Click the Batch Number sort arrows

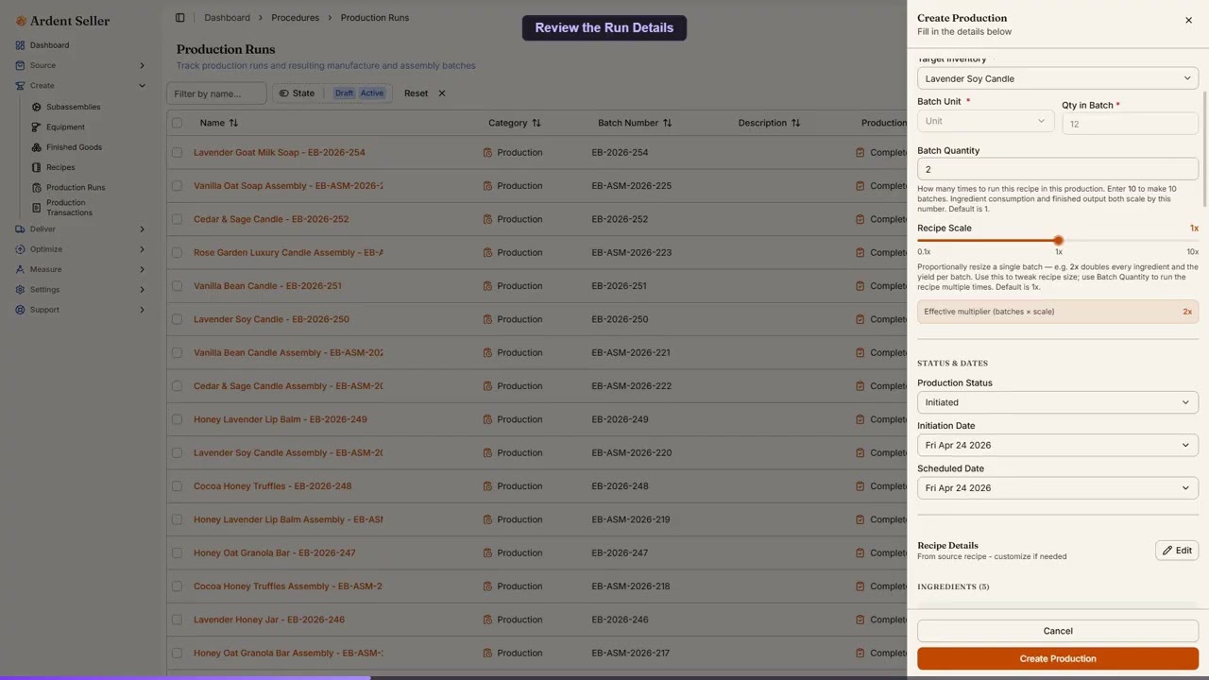[667, 123]
